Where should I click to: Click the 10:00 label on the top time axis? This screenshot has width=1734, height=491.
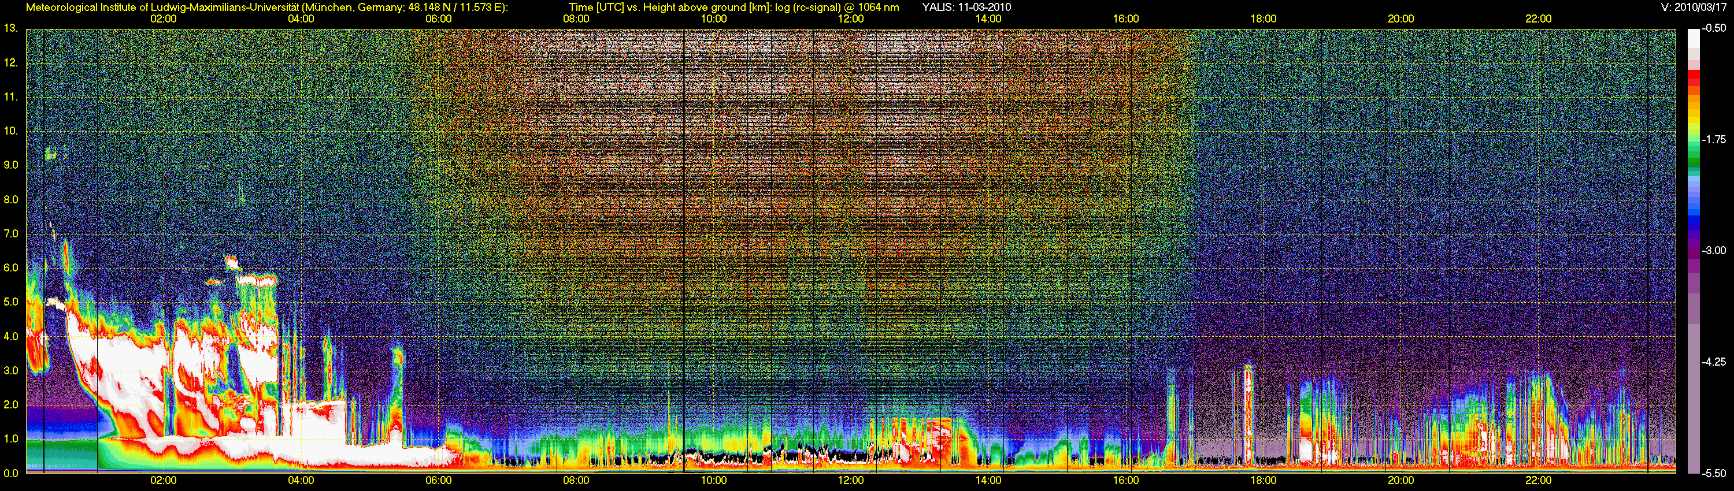coord(713,19)
